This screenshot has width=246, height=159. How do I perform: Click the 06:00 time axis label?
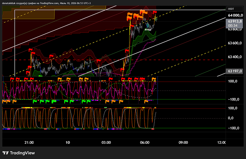[x=145, y=142]
